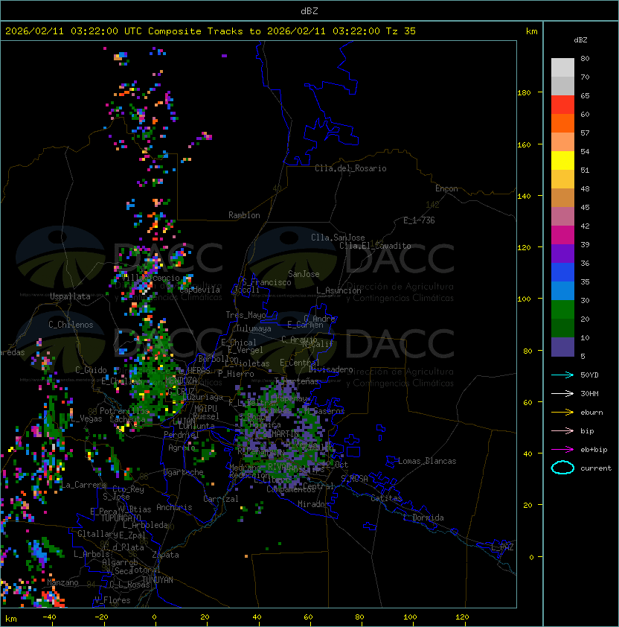Viewport: 619px width, 627px height.
Task: Click the Tres_Mayo place label
Action: 246,315
